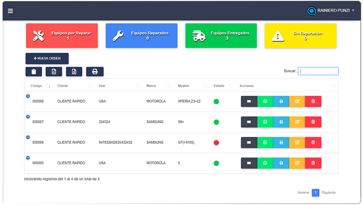Expand row details for order 000006
Image resolution: width=363 pixels, height=205 pixels.
tap(28, 137)
